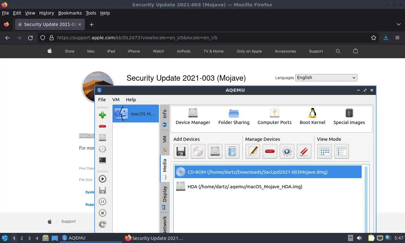Click the hard disk icon in AQEMU left toolbar
The image size is (405, 243).
click(x=102, y=138)
